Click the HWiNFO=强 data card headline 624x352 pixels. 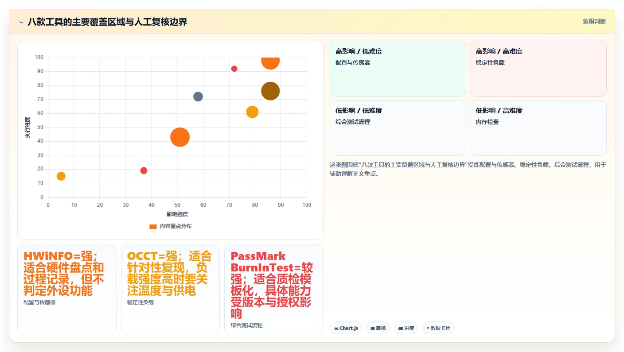point(64,273)
